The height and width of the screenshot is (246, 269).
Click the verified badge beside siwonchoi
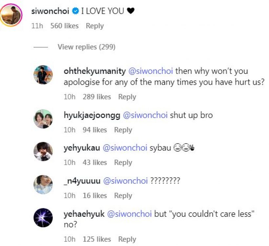(75, 11)
